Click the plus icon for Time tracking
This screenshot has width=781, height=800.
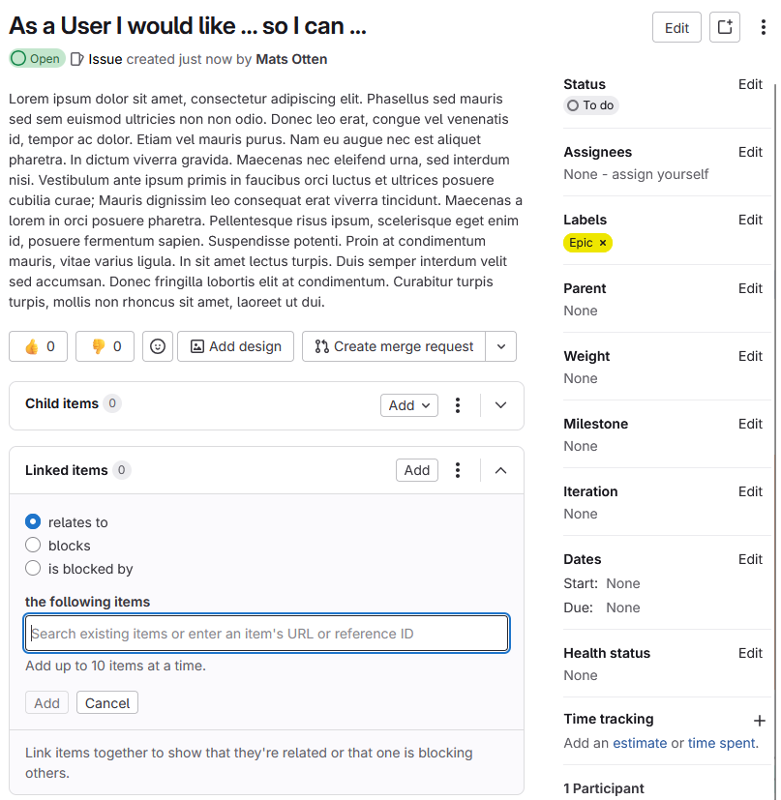(760, 720)
